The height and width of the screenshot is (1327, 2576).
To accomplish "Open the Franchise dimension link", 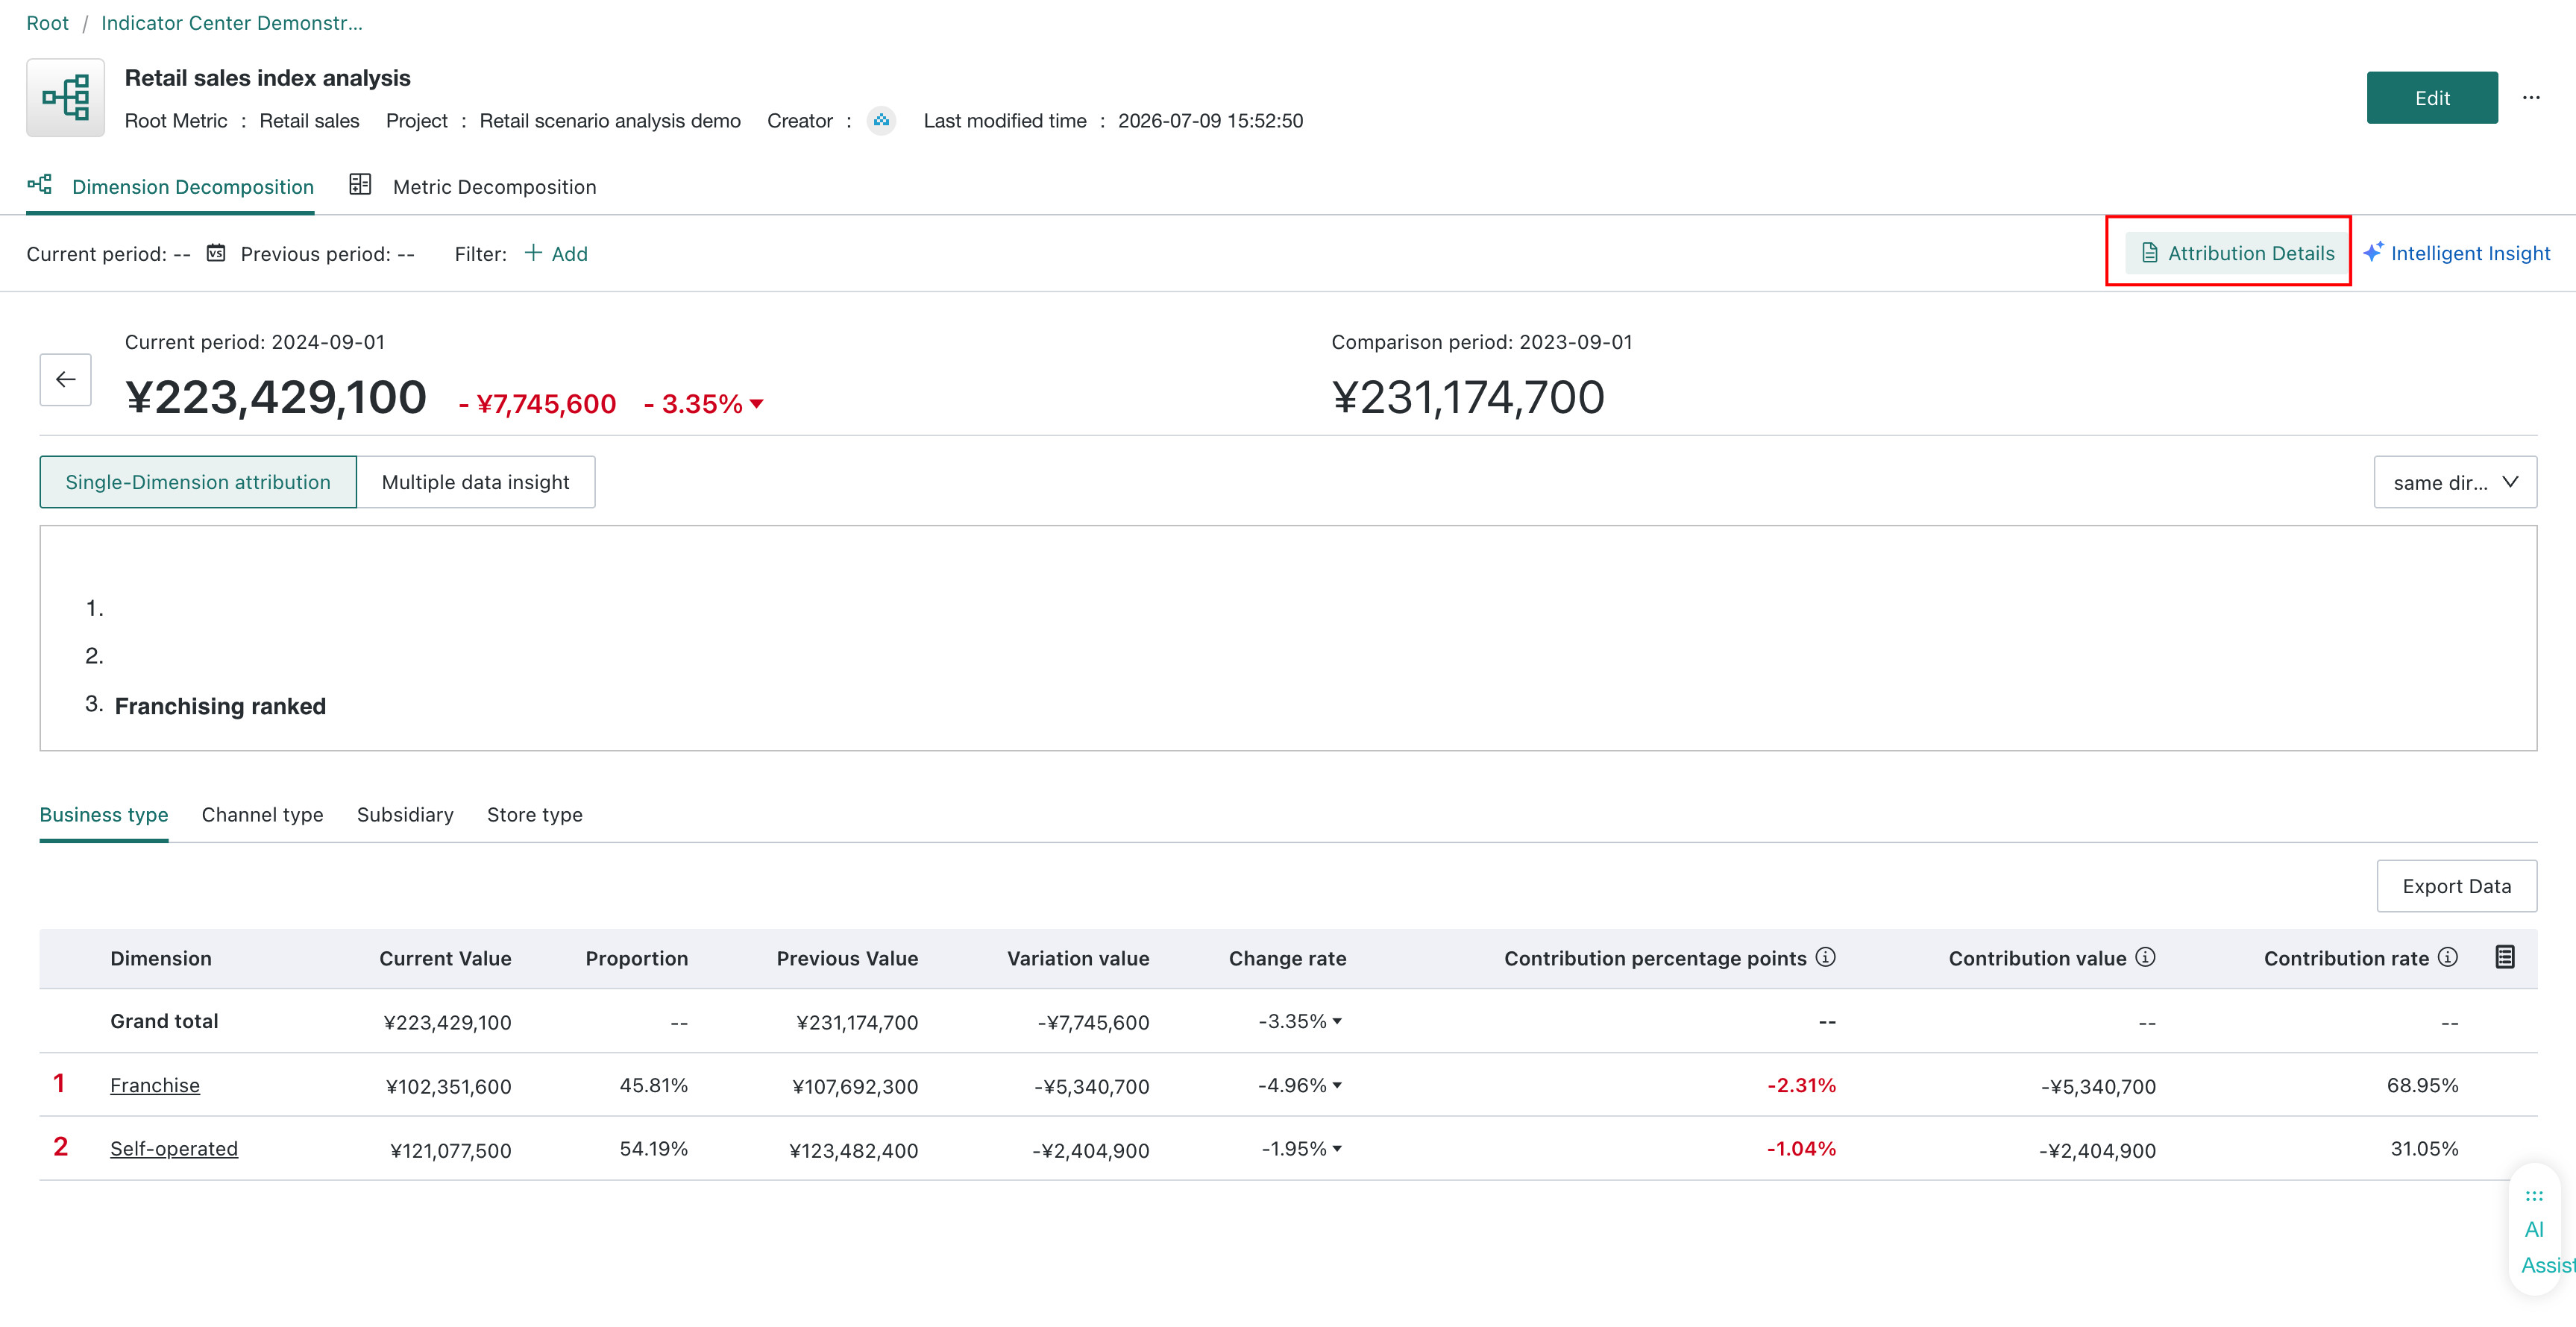I will tap(155, 1085).
